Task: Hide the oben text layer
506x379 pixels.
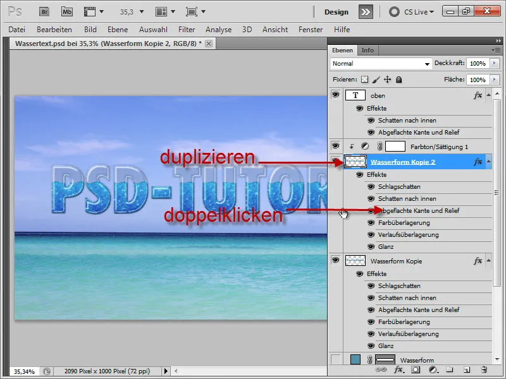Action: click(336, 95)
